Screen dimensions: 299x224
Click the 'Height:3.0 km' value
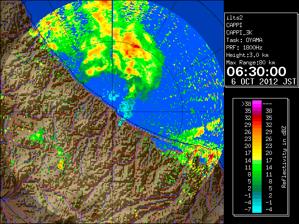tap(247, 55)
